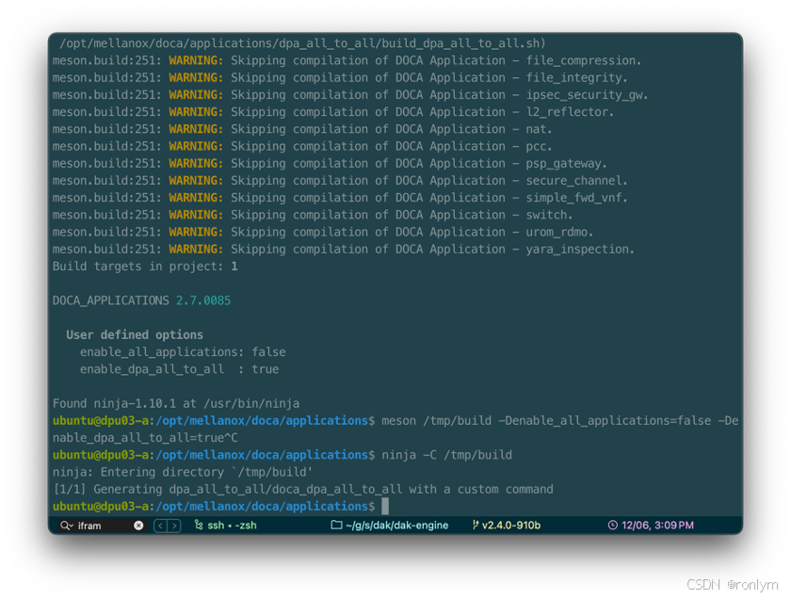Click 'Build targets in project: 1' line

(145, 266)
